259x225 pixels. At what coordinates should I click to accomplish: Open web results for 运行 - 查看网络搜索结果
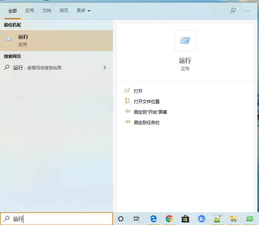click(56, 67)
